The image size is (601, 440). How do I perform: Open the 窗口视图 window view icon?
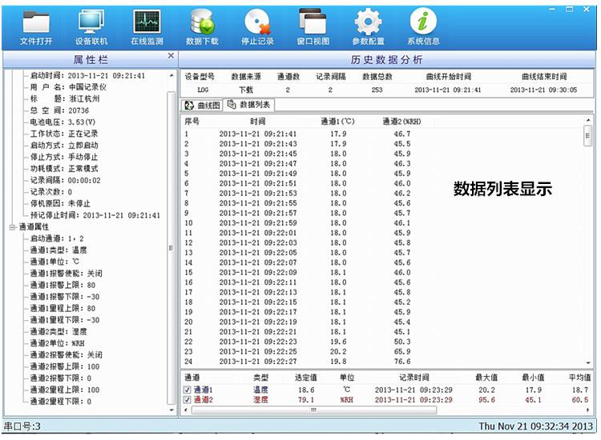pyautogui.click(x=312, y=26)
